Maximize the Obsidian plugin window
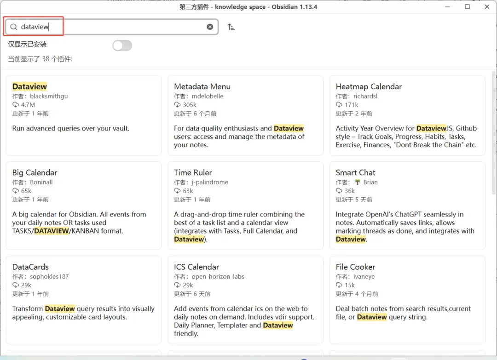Viewport: 497px width, 360px height. [x=467, y=6]
